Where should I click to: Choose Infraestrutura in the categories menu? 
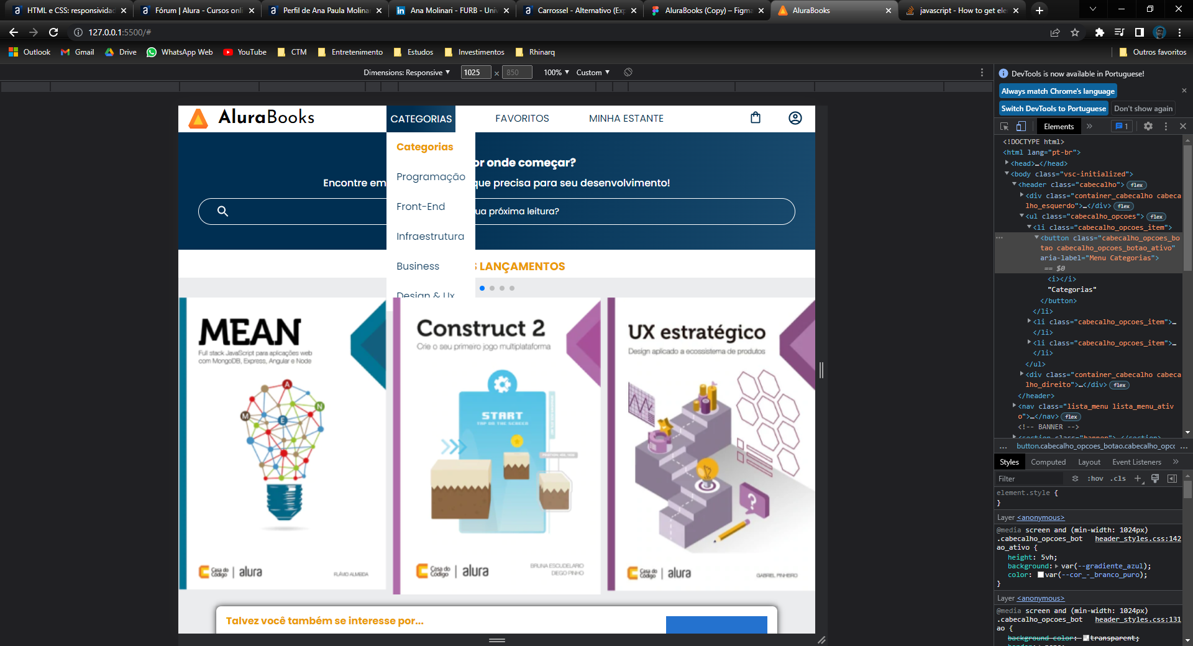click(430, 236)
